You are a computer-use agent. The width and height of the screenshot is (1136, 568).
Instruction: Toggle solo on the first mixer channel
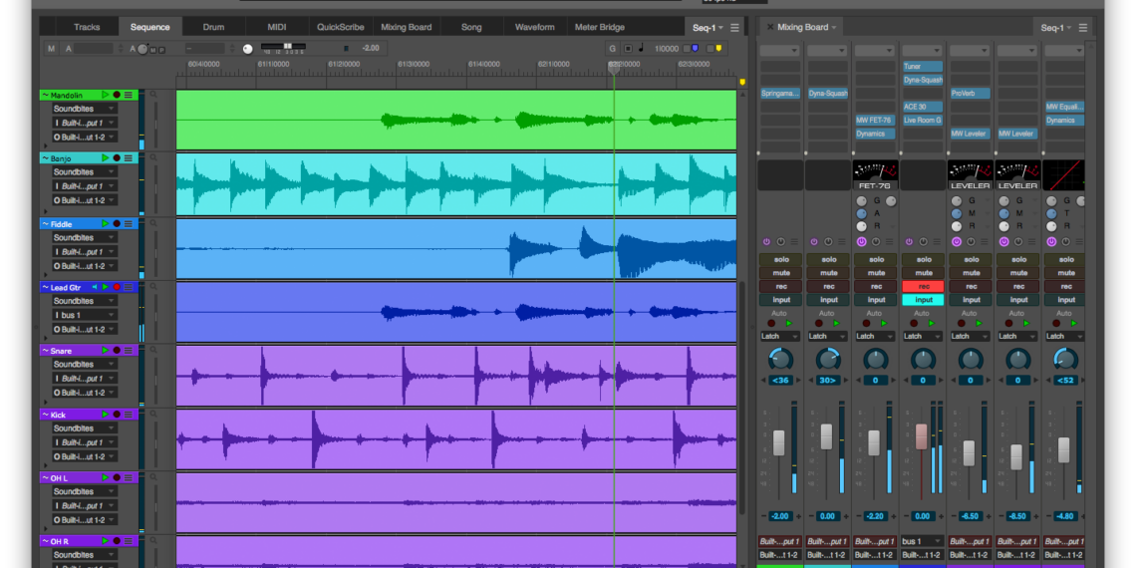click(779, 259)
